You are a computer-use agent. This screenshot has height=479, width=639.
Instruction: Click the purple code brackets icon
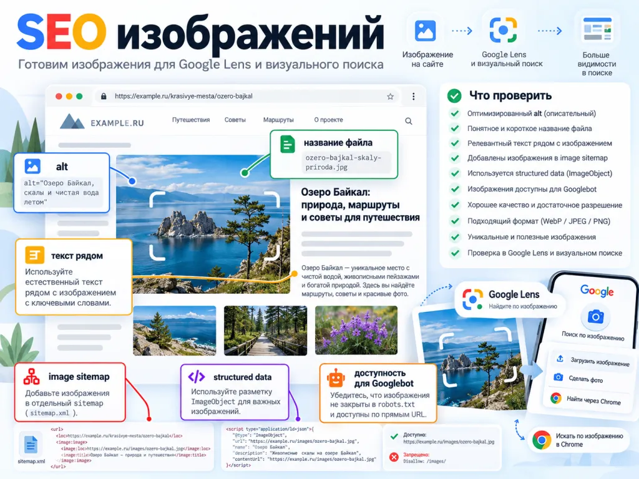[197, 377]
